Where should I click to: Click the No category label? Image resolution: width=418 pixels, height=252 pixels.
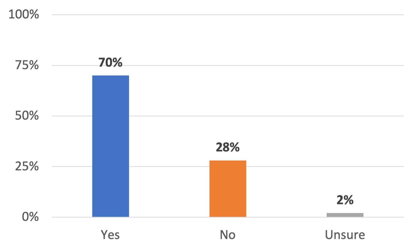tap(228, 235)
